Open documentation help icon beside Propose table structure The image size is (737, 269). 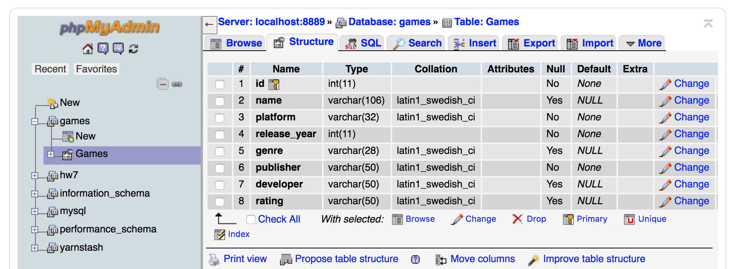coord(415,259)
